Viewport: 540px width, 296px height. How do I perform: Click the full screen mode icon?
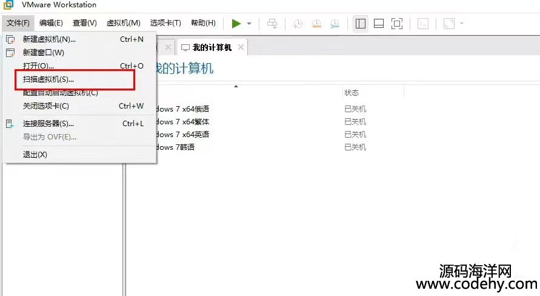(x=397, y=24)
